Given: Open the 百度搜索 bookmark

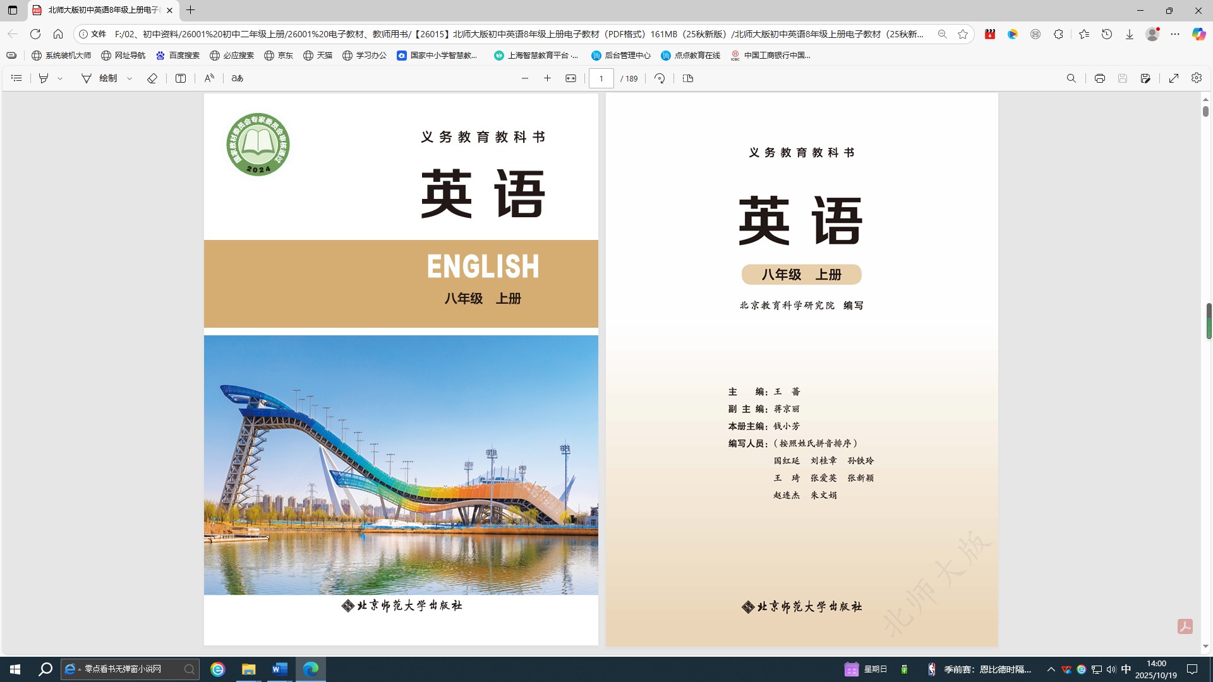Looking at the screenshot, I should pos(178,56).
